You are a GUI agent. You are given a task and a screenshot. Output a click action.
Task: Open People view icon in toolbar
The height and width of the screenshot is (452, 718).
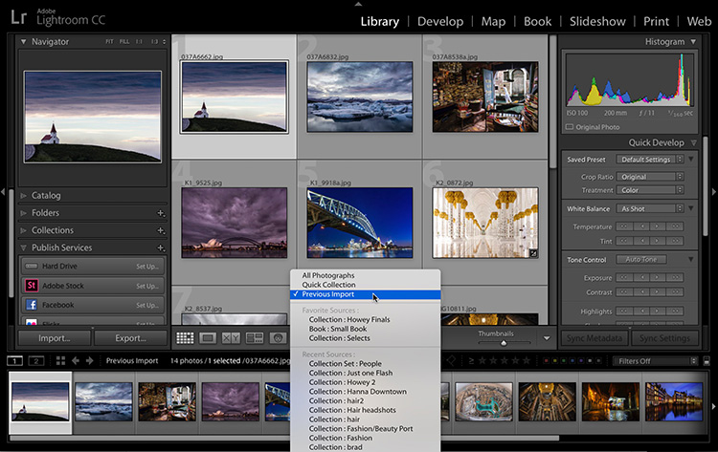coord(278,338)
